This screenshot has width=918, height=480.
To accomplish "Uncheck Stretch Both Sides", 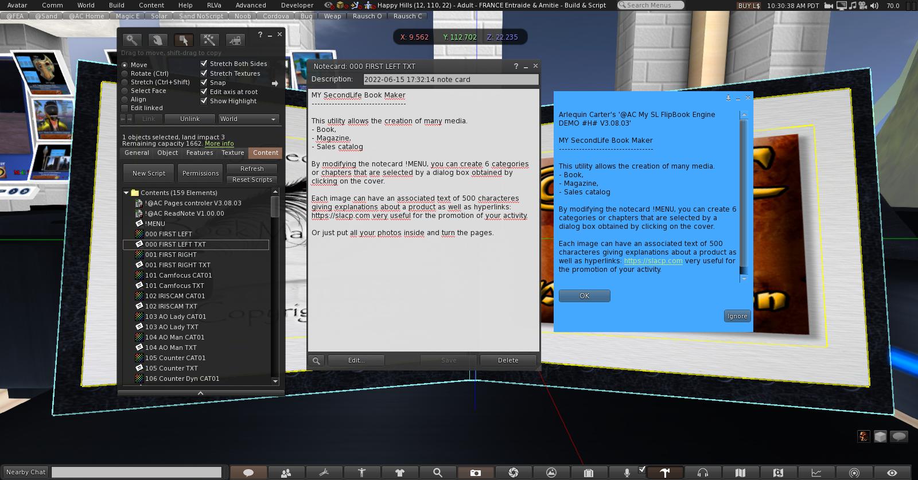I will tap(204, 64).
